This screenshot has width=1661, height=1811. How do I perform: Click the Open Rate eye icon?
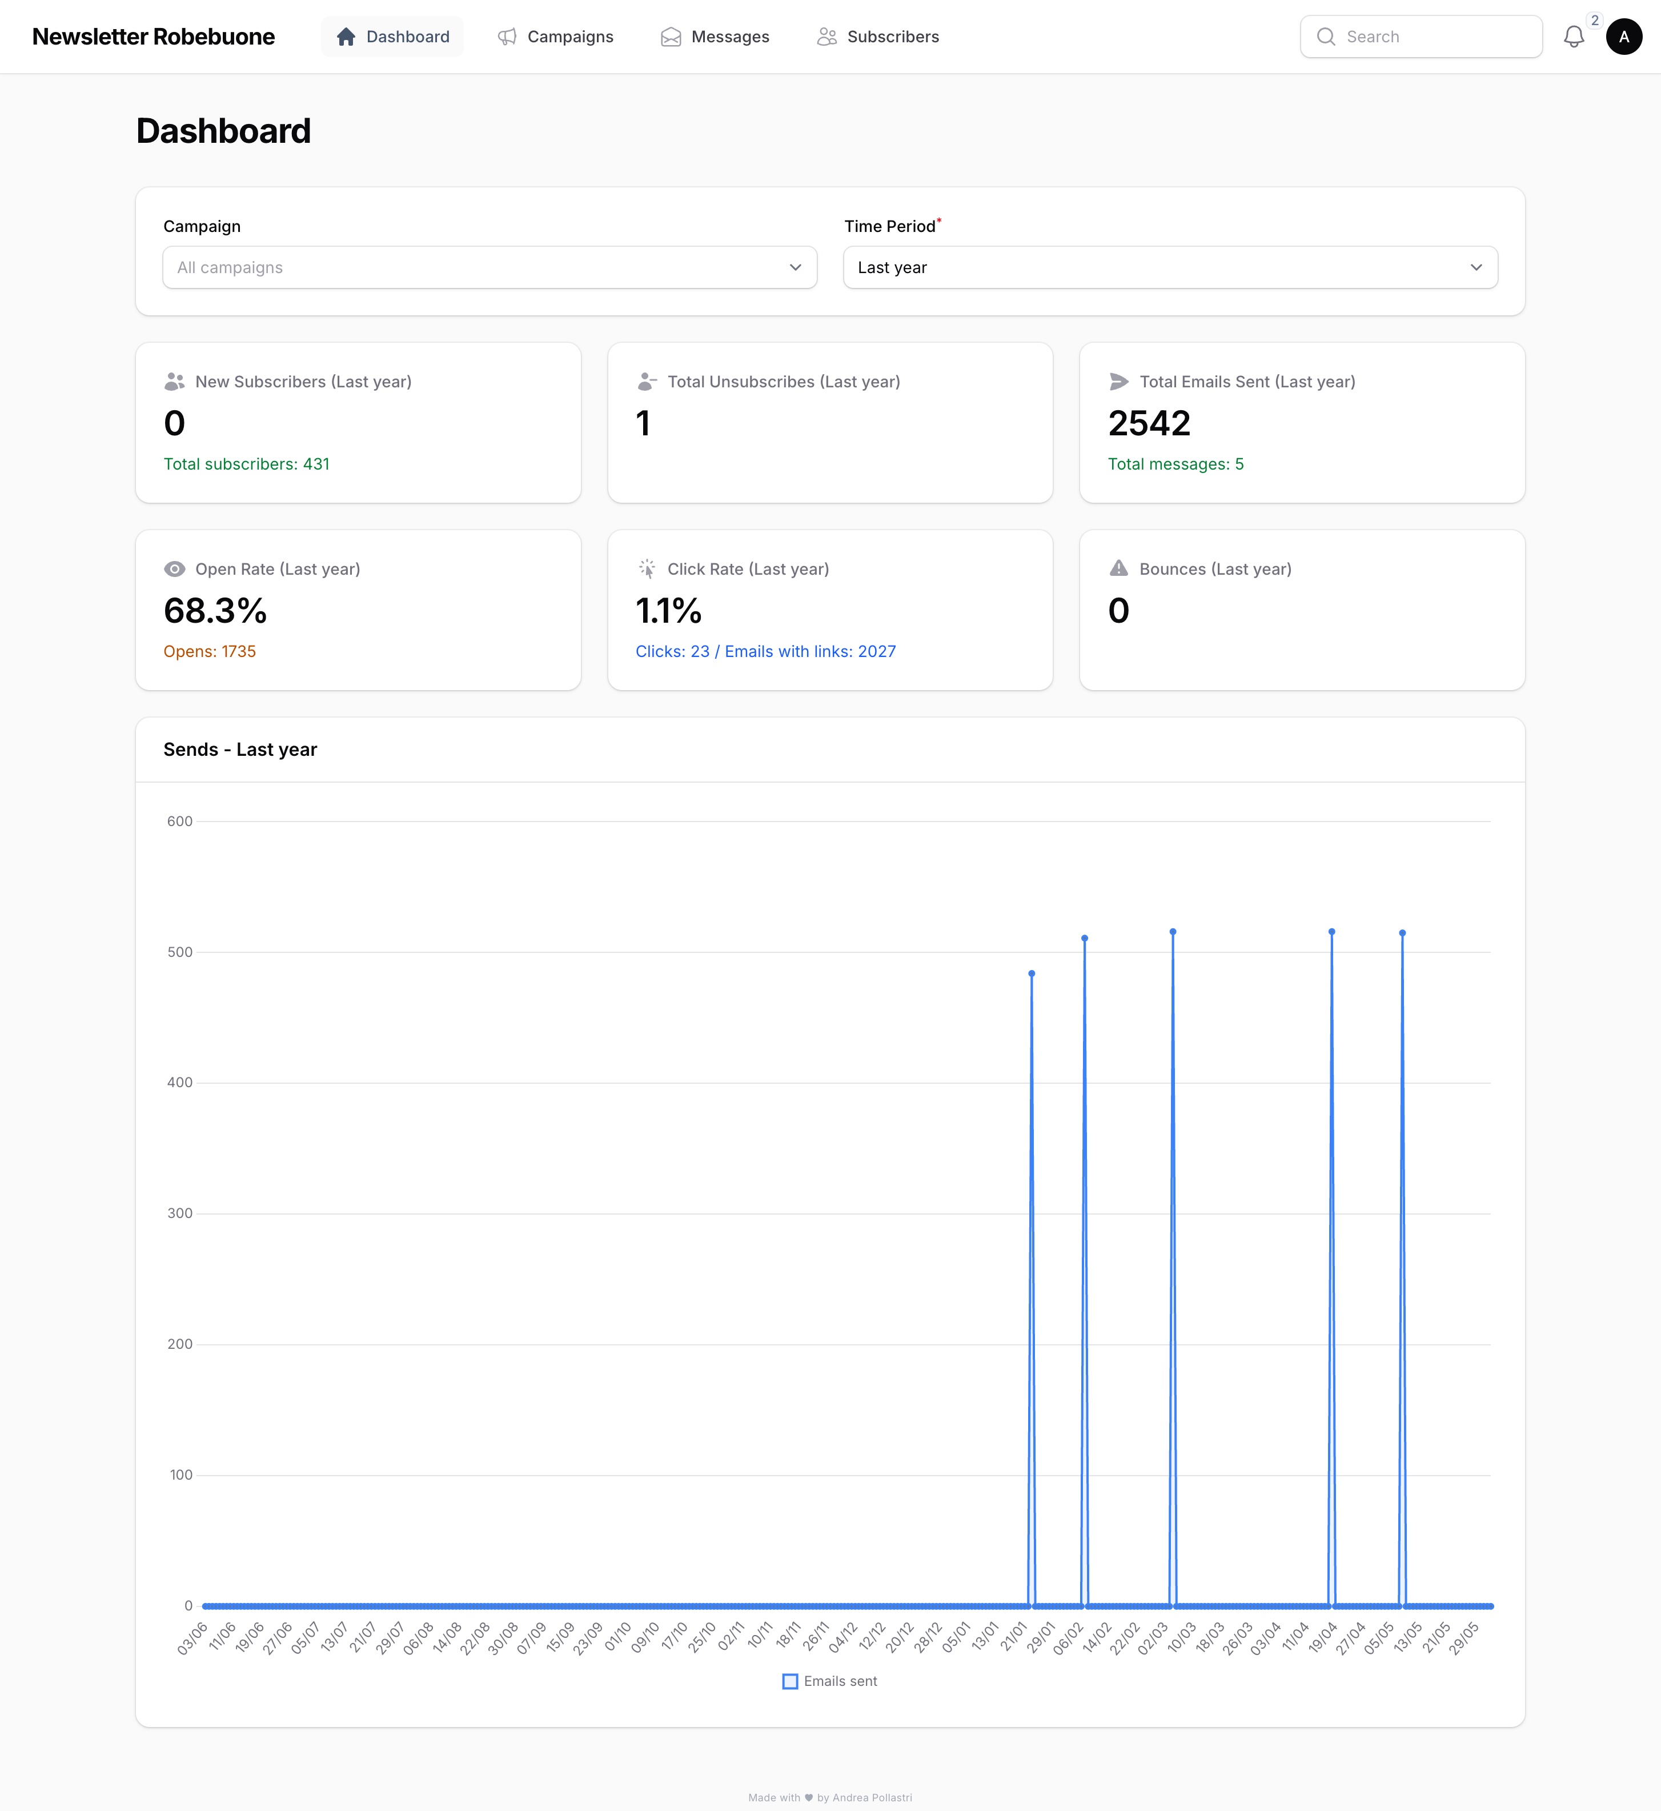pyautogui.click(x=174, y=569)
